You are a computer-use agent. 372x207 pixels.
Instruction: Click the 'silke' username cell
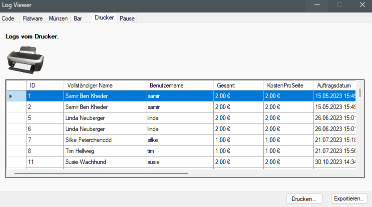point(180,140)
